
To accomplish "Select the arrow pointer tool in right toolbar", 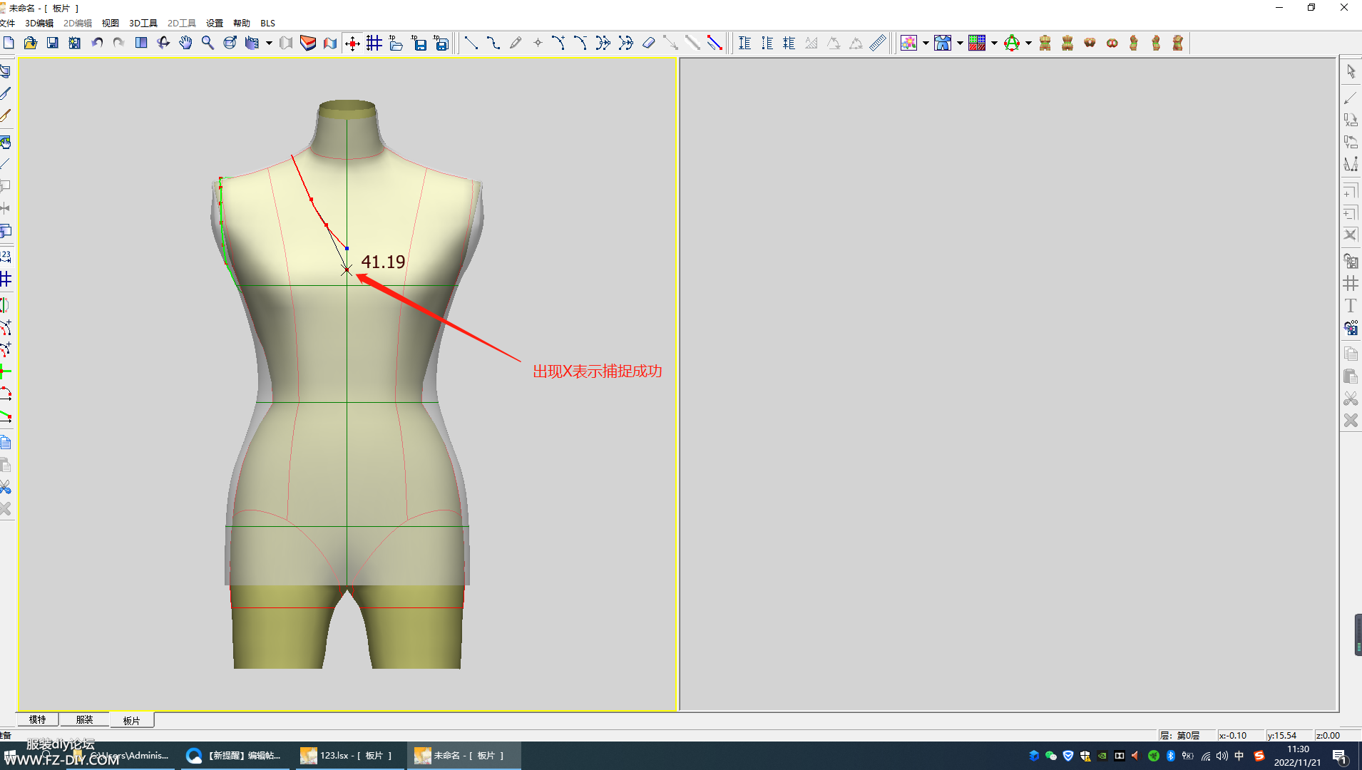I will pyautogui.click(x=1351, y=71).
